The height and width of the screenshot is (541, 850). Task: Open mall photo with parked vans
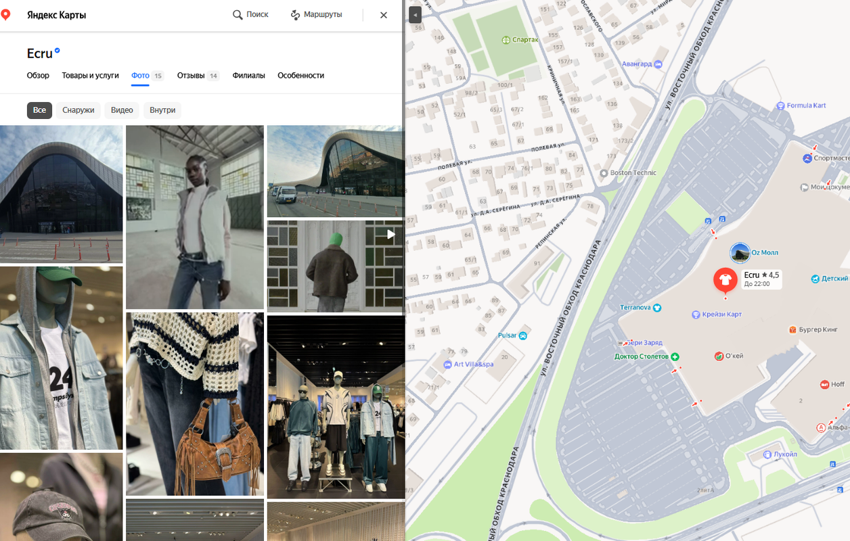(x=336, y=171)
